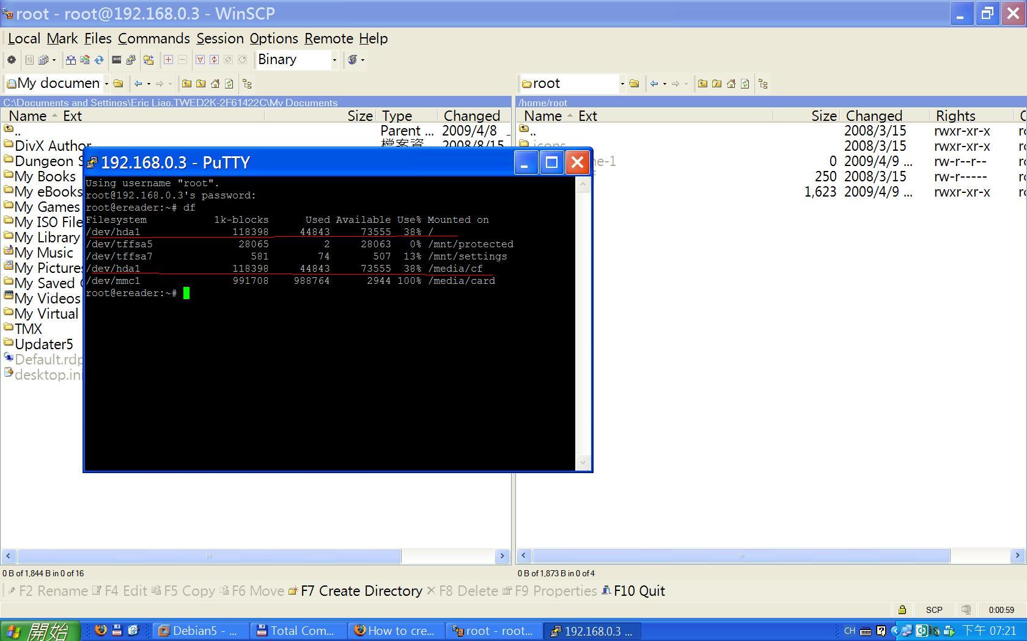Open the Options menu
1027x641 pixels.
pos(274,38)
